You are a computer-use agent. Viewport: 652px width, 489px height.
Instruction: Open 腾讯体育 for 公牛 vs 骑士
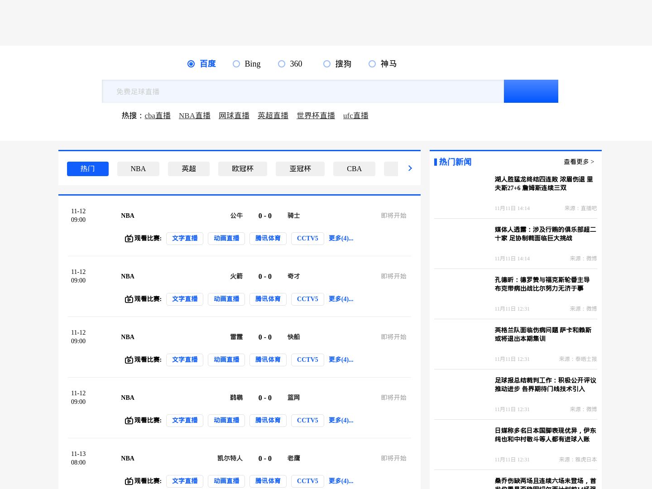point(268,239)
